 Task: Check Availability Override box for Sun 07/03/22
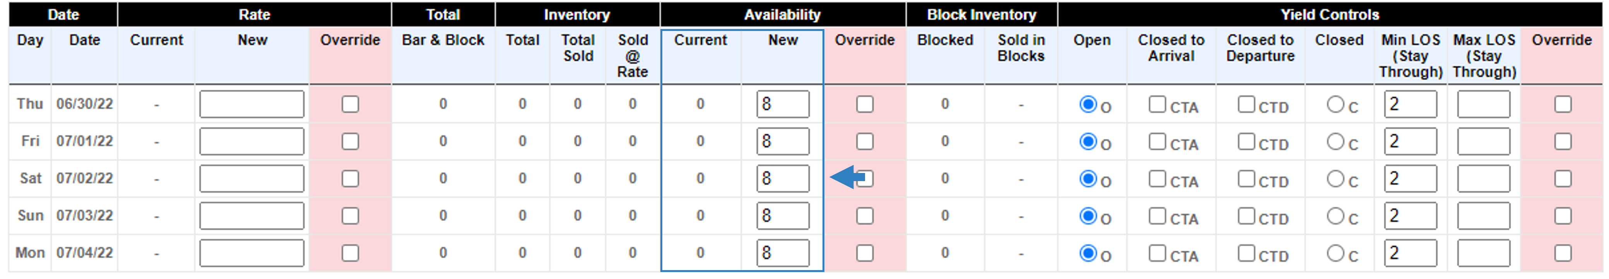864,216
